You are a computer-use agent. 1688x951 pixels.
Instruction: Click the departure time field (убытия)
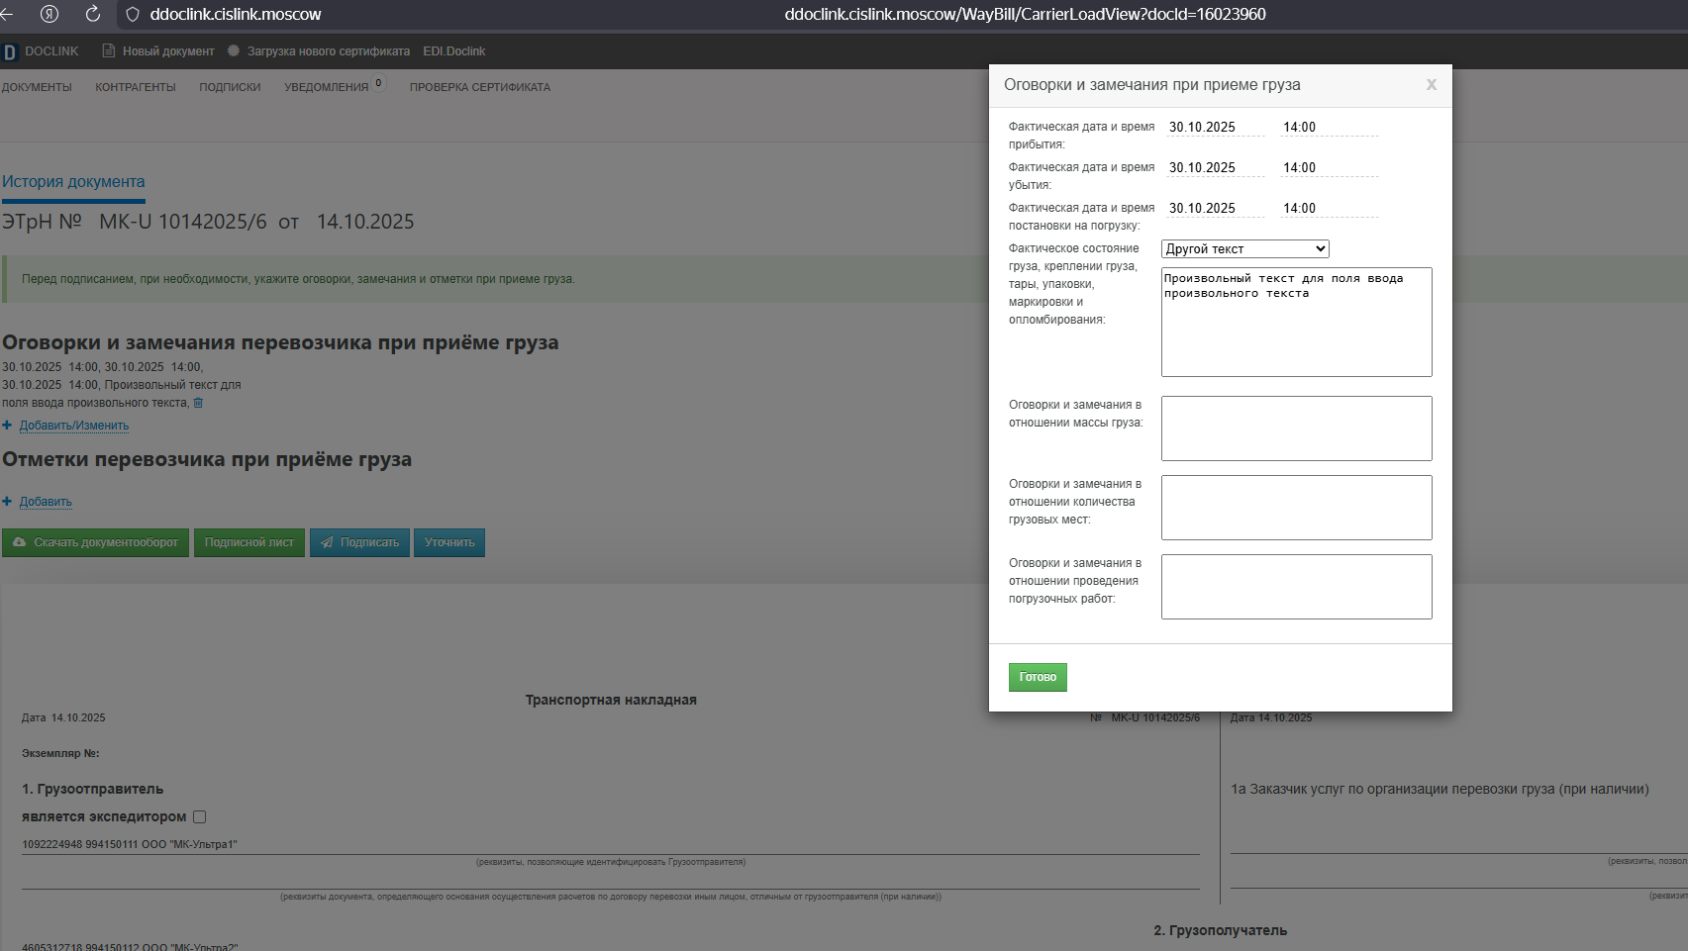point(1329,167)
